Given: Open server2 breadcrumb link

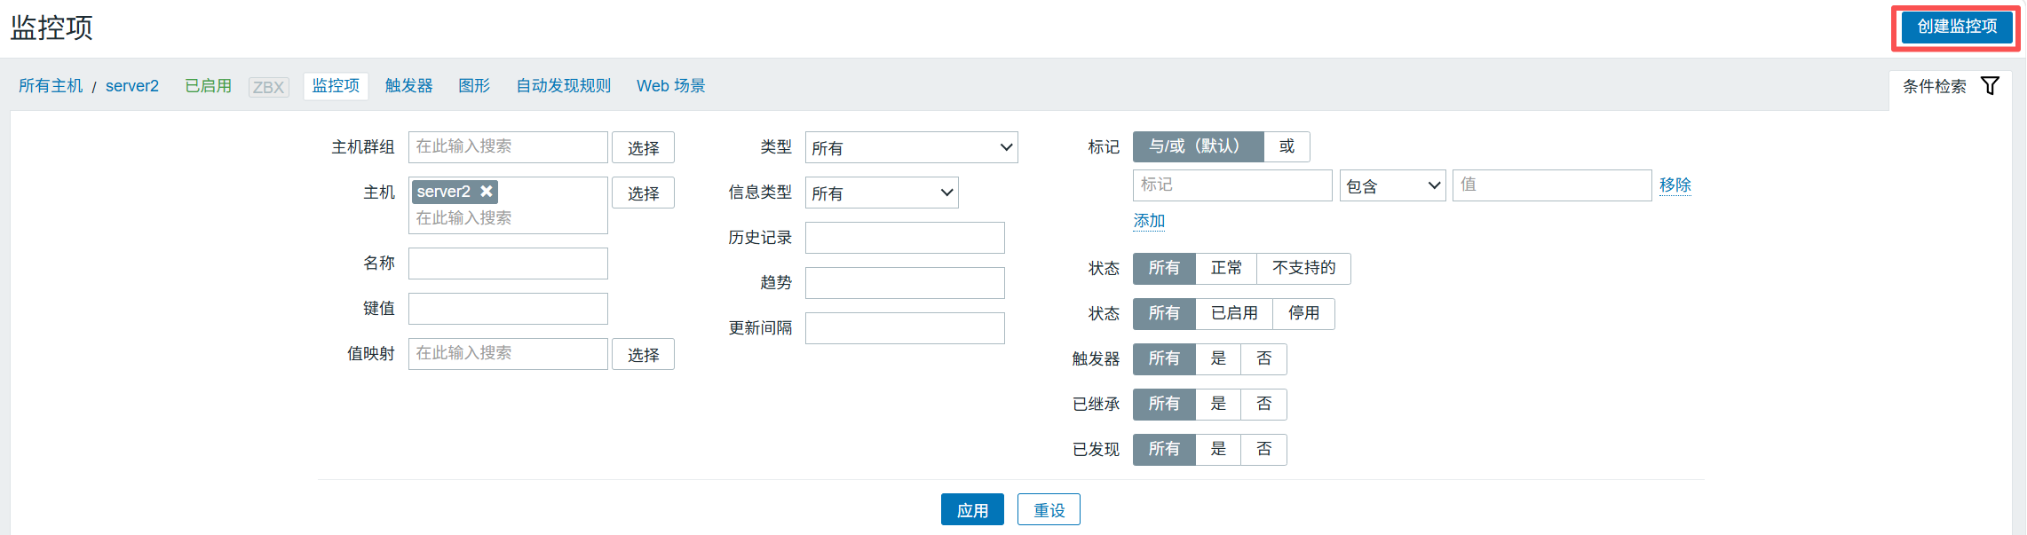Looking at the screenshot, I should [x=132, y=86].
